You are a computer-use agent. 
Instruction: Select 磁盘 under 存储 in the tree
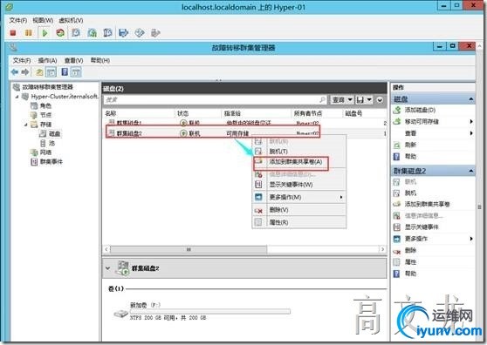(55, 133)
